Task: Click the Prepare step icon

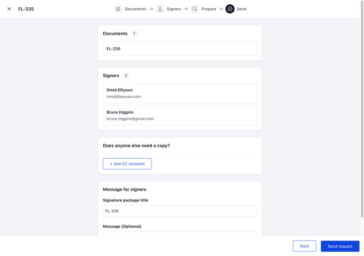Action: click(195, 9)
